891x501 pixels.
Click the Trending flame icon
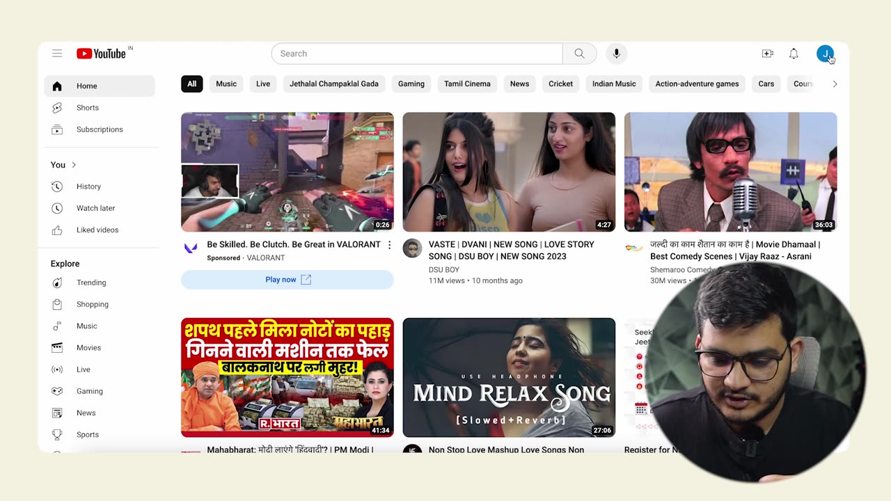(57, 283)
